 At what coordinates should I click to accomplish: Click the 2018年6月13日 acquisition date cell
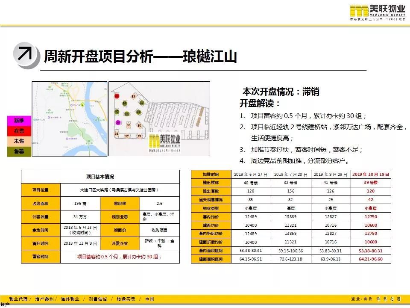coord(80,230)
